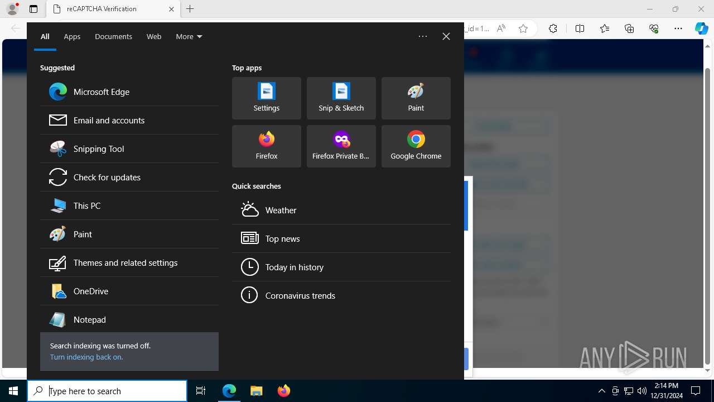
Task: Open File Explorer from taskbar
Action: click(x=257, y=391)
